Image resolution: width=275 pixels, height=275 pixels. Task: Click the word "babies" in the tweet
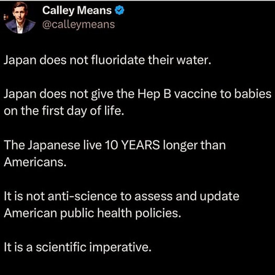(252, 95)
